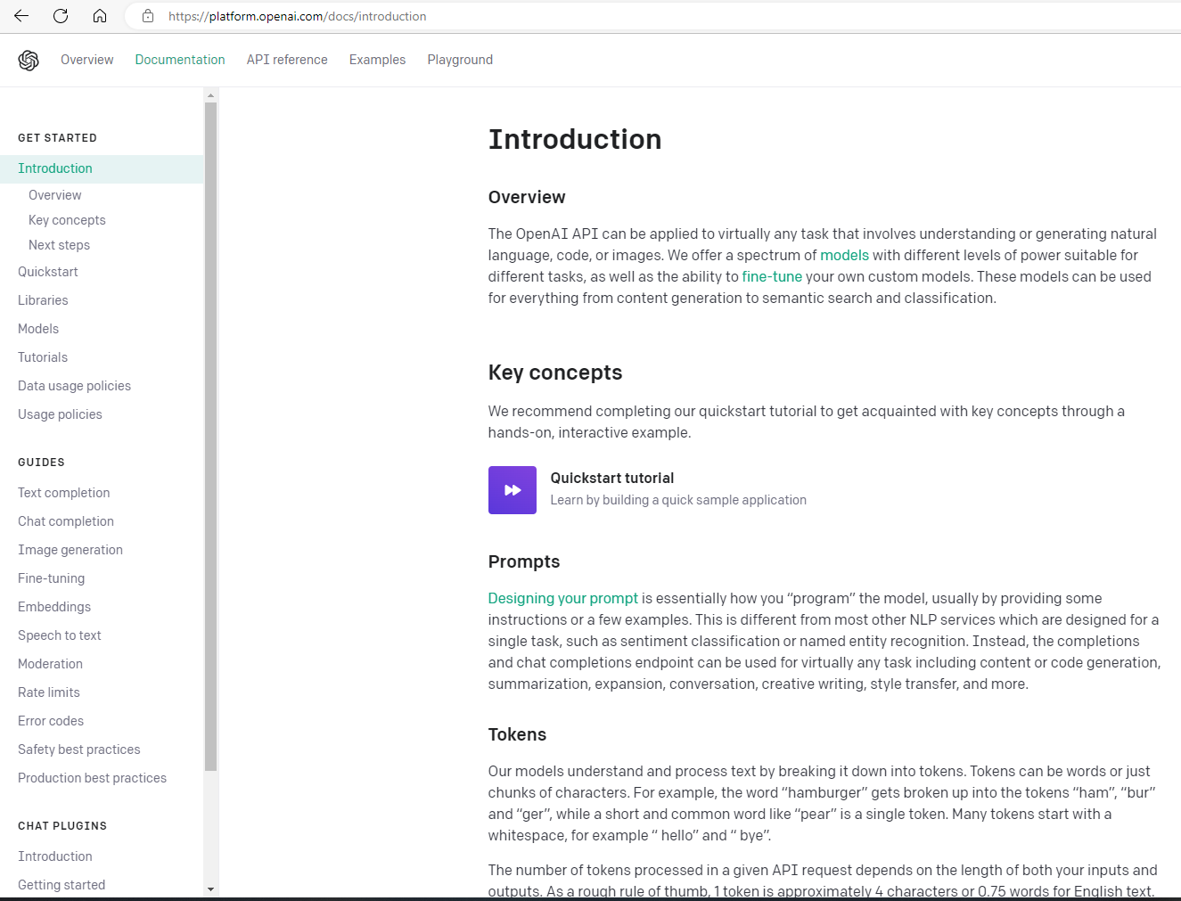Image resolution: width=1181 pixels, height=901 pixels.
Task: Follow 'Designing your prompt' link
Action: click(x=563, y=598)
